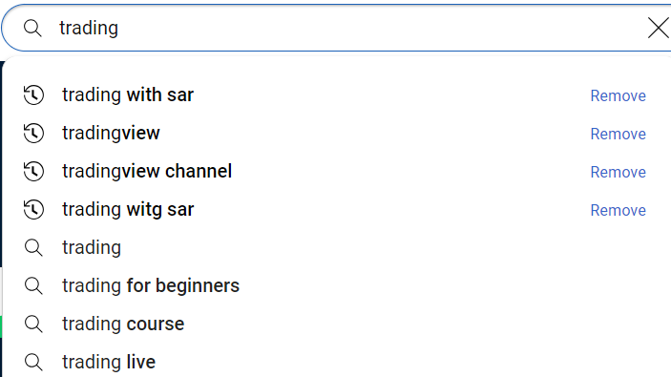
Task: Click the magnifier icon beside 'trading for beginners'
Action: pos(33,286)
